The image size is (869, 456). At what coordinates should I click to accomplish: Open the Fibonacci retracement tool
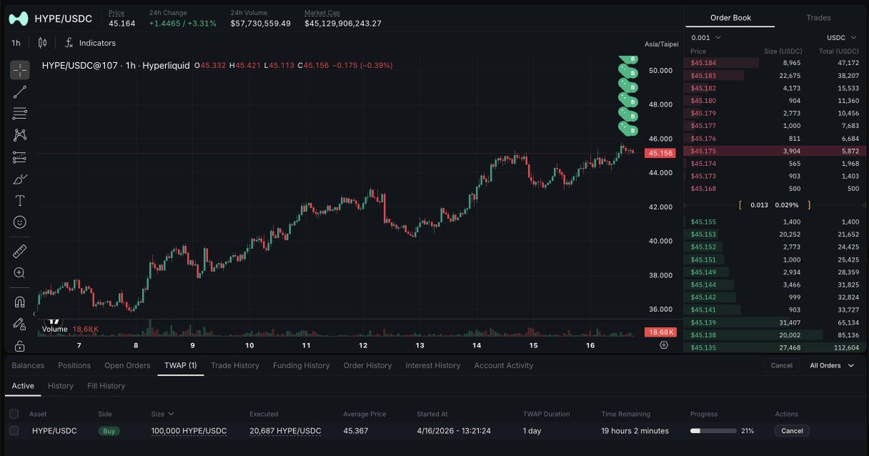pyautogui.click(x=20, y=114)
